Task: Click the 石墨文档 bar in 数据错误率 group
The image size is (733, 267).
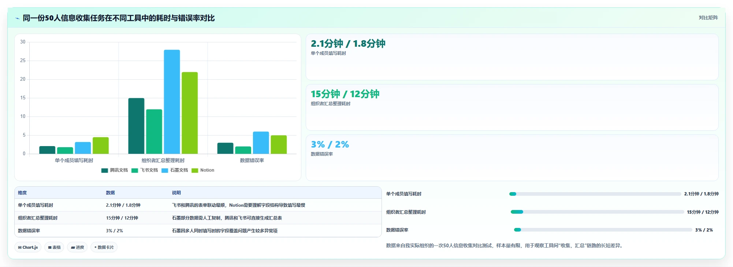Action: click(261, 143)
